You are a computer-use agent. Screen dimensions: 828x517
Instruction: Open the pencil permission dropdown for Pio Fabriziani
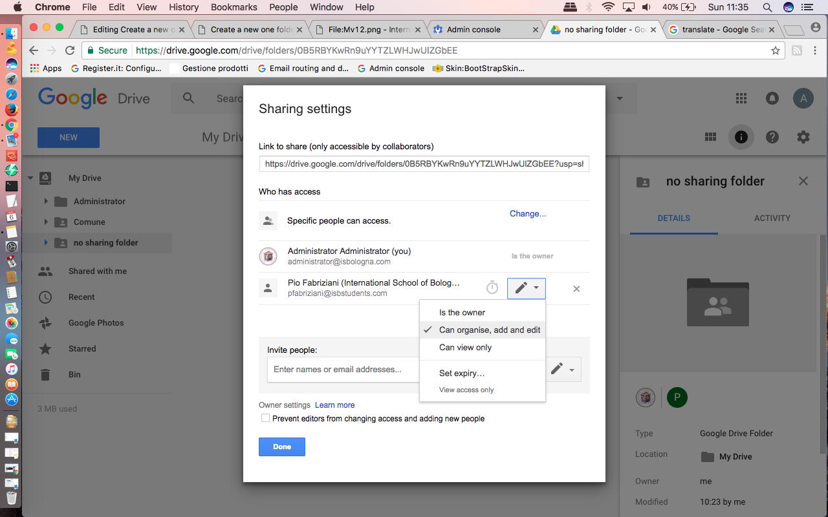coord(527,288)
